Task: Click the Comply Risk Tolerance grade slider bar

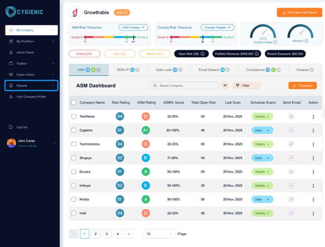Action: 196,37
